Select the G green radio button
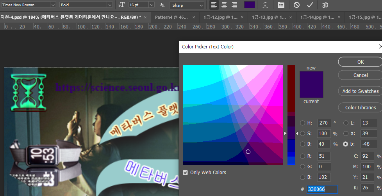Screen dimensions: 382x196 (x=302, y=167)
